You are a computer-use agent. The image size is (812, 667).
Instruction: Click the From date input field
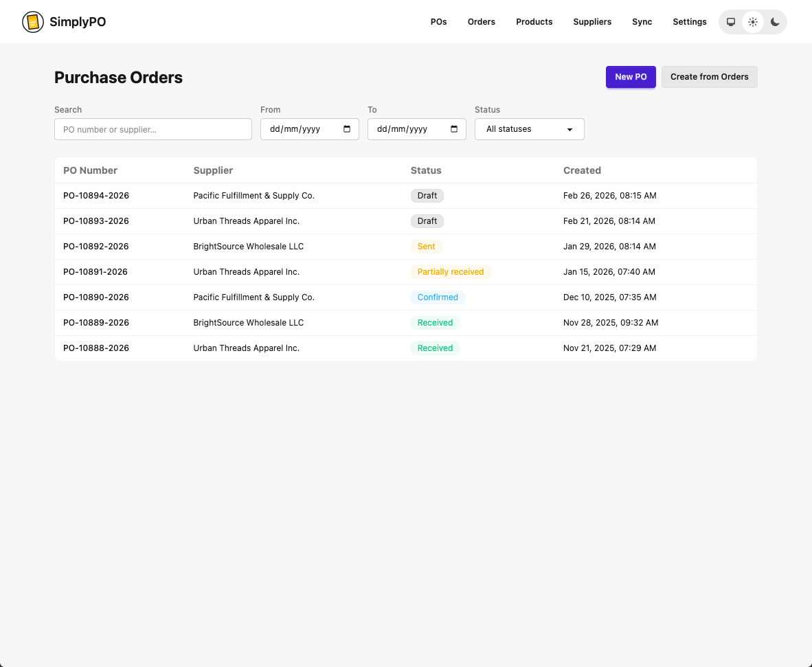(302, 129)
